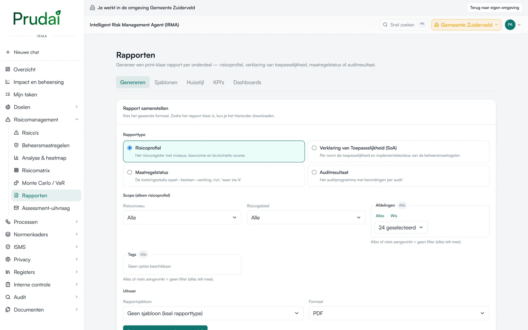Click the Privacy fingerprint icon
This screenshot has width=528, height=330.
click(x=8, y=259)
